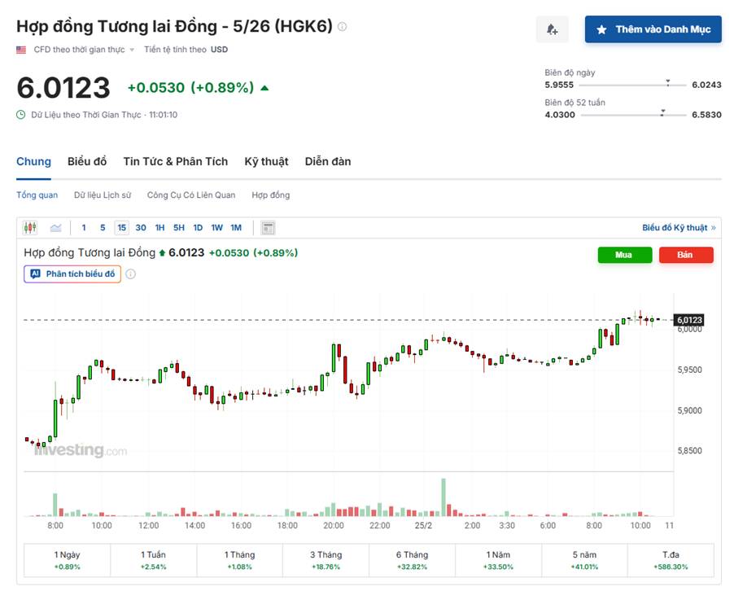Viewport: 734px width, 591px height.
Task: Select the candlestick chart type icon
Action: 31,227
